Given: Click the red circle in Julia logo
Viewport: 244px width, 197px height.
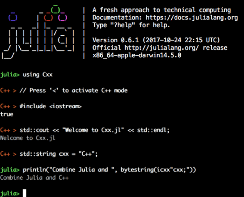Looking at the screenshot, I should [48, 17].
